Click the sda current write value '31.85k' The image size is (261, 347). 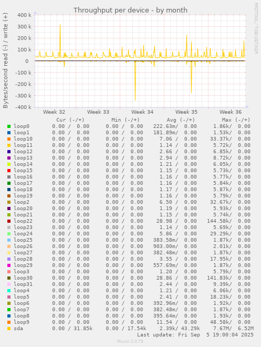(x=83, y=329)
